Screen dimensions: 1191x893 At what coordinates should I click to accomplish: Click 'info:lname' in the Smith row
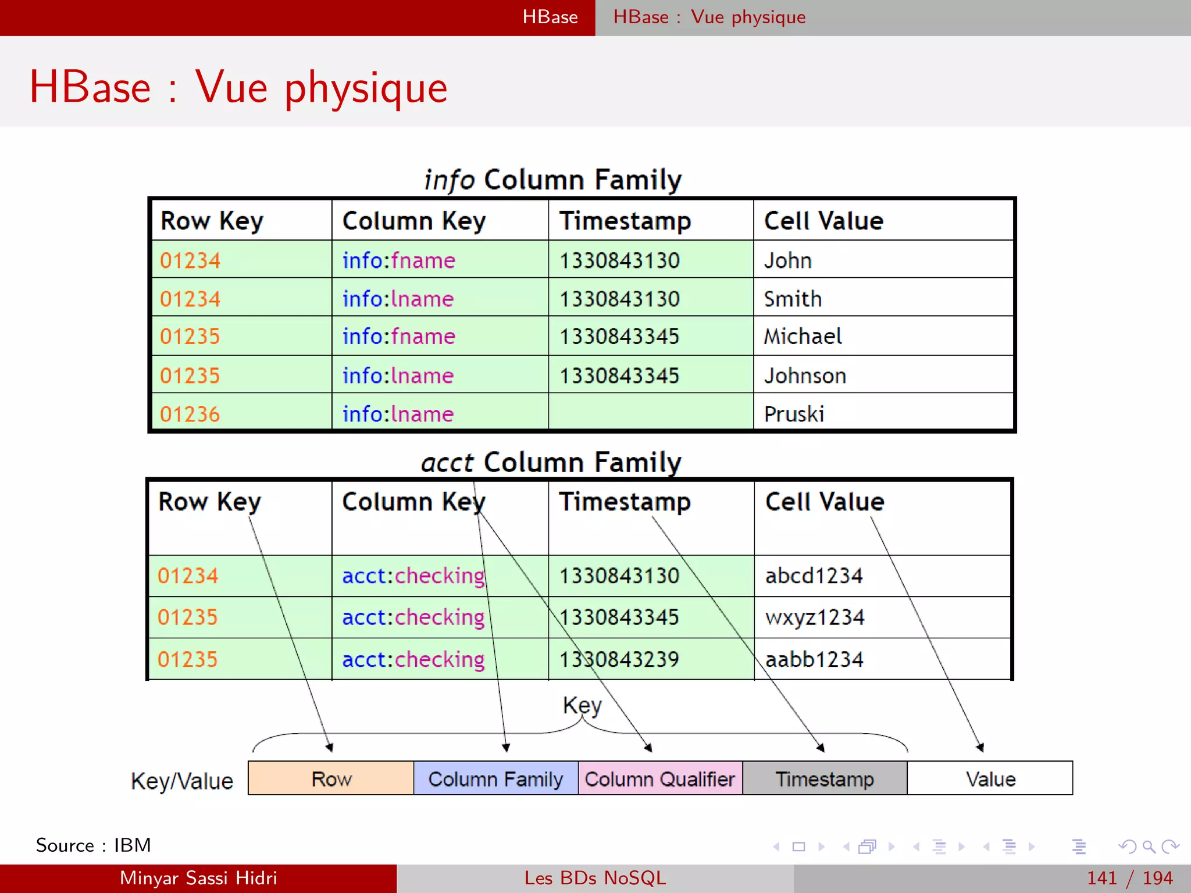point(398,299)
